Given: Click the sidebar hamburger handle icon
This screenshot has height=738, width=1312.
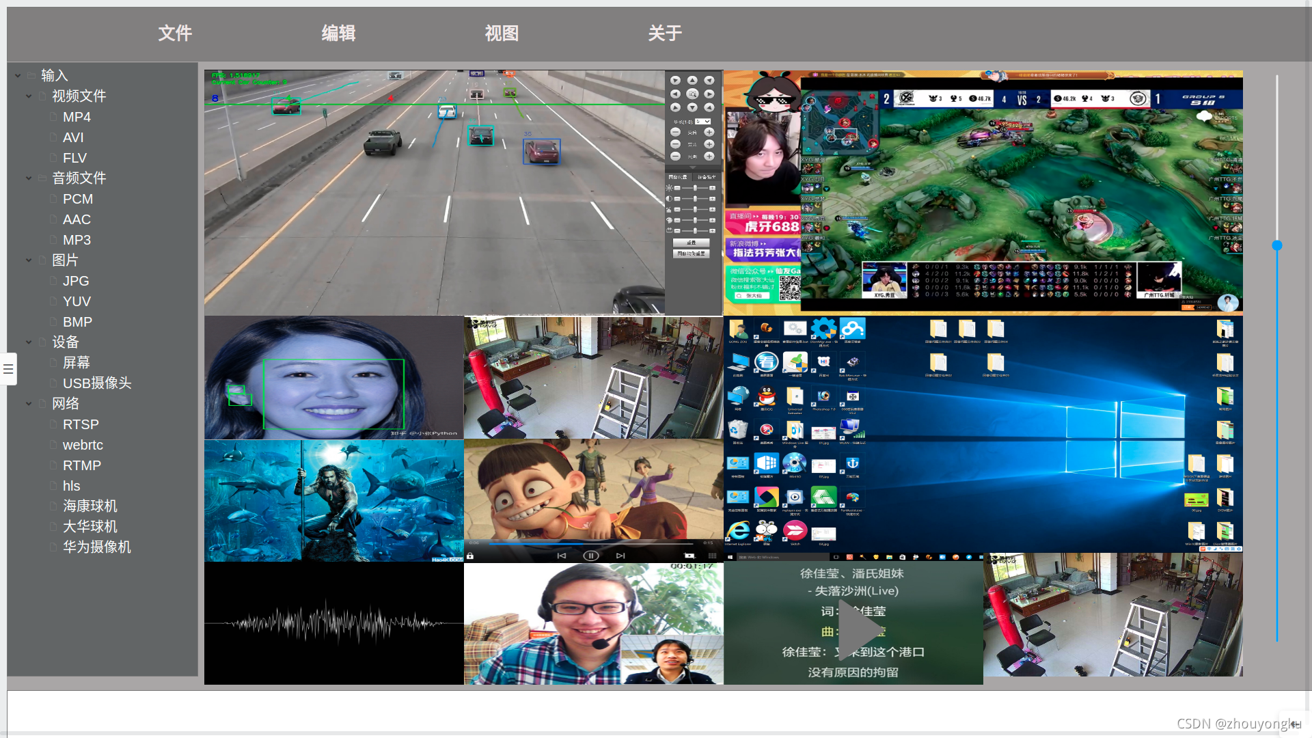Looking at the screenshot, I should 8,369.
